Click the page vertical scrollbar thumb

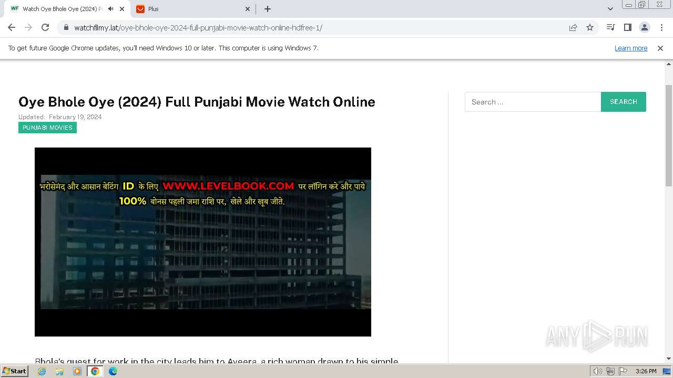point(669,135)
